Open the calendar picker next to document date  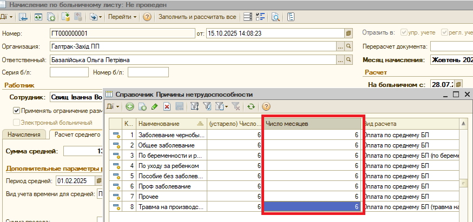point(349,33)
